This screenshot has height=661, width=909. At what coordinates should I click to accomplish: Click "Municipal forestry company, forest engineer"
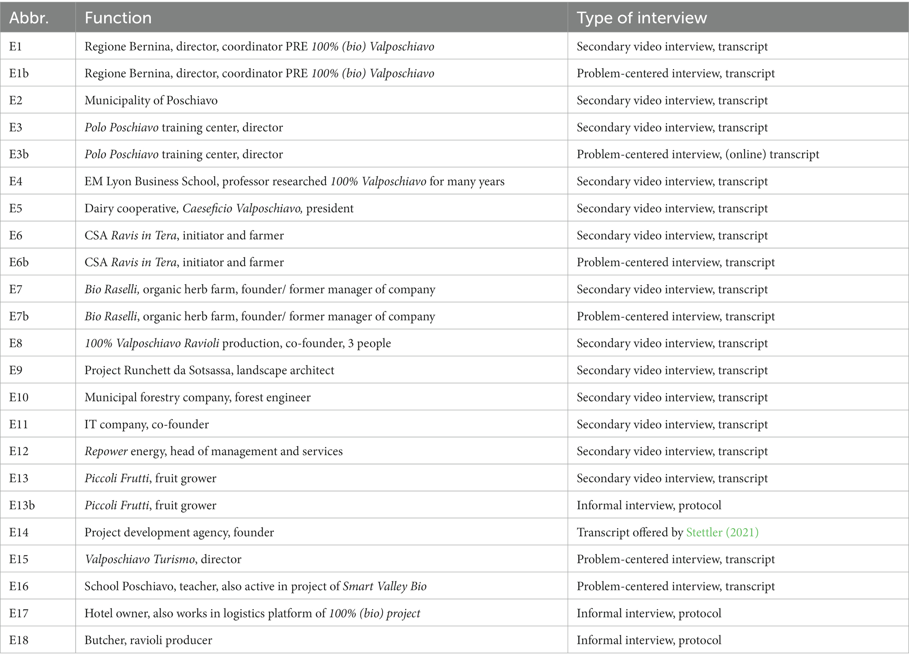click(x=321, y=397)
